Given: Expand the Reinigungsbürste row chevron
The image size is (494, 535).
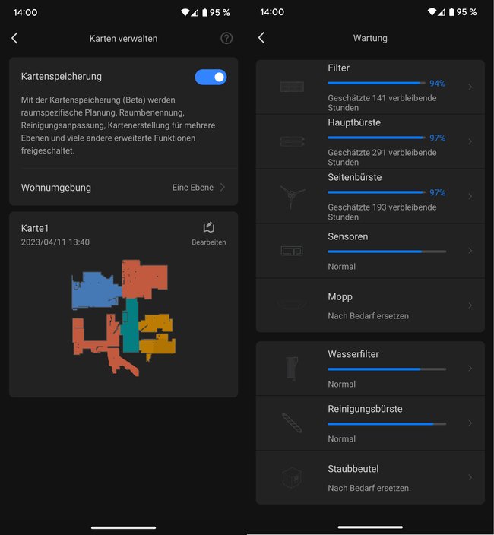Looking at the screenshot, I should point(470,423).
